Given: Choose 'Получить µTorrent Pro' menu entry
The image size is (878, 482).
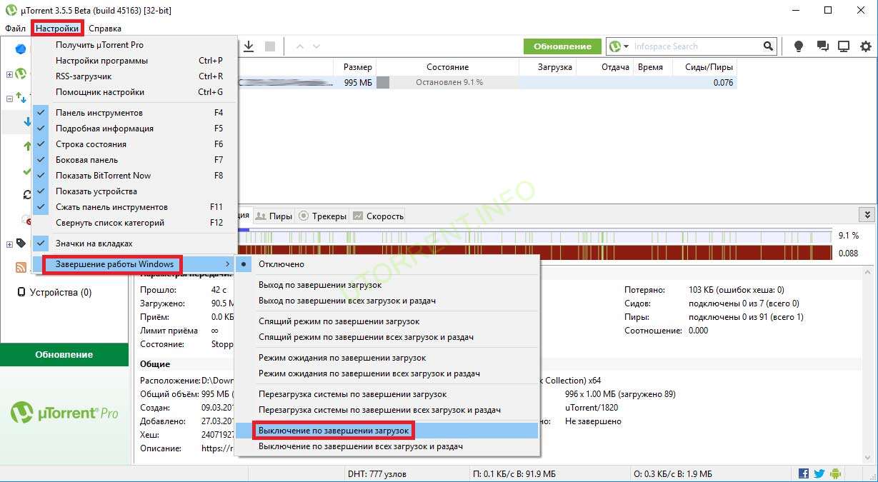Looking at the screenshot, I should pos(134,45).
